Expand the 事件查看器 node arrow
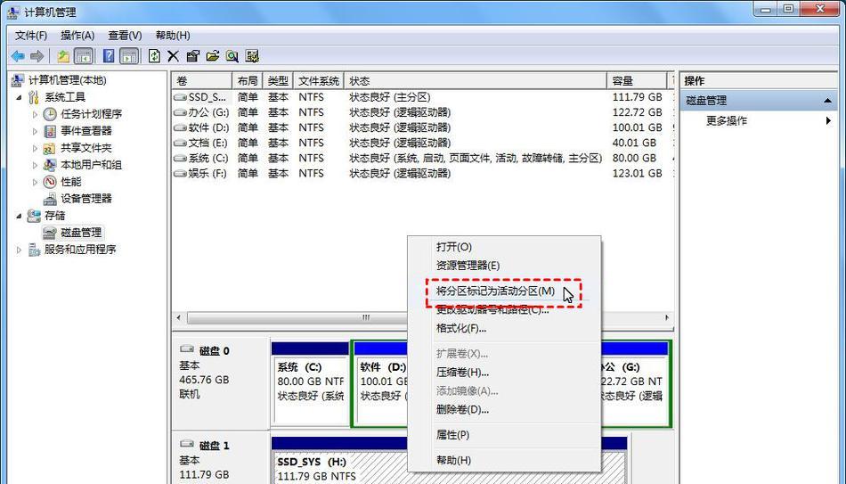 [35, 131]
